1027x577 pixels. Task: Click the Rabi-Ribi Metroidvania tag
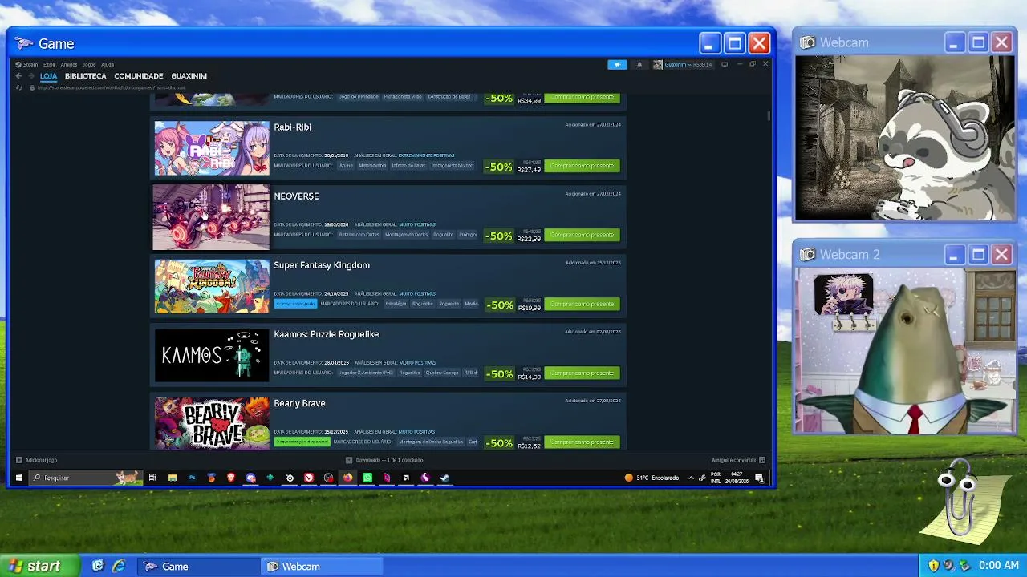coord(372,166)
